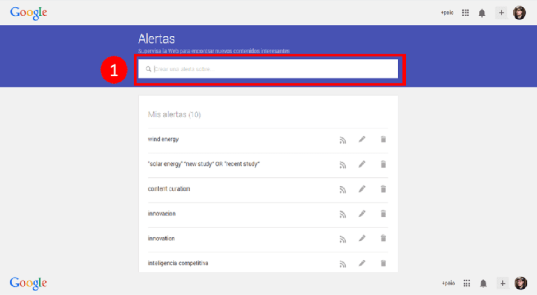Image resolution: width=537 pixels, height=295 pixels.
Task: Open the profile avatar menu top right
Action: (x=520, y=13)
